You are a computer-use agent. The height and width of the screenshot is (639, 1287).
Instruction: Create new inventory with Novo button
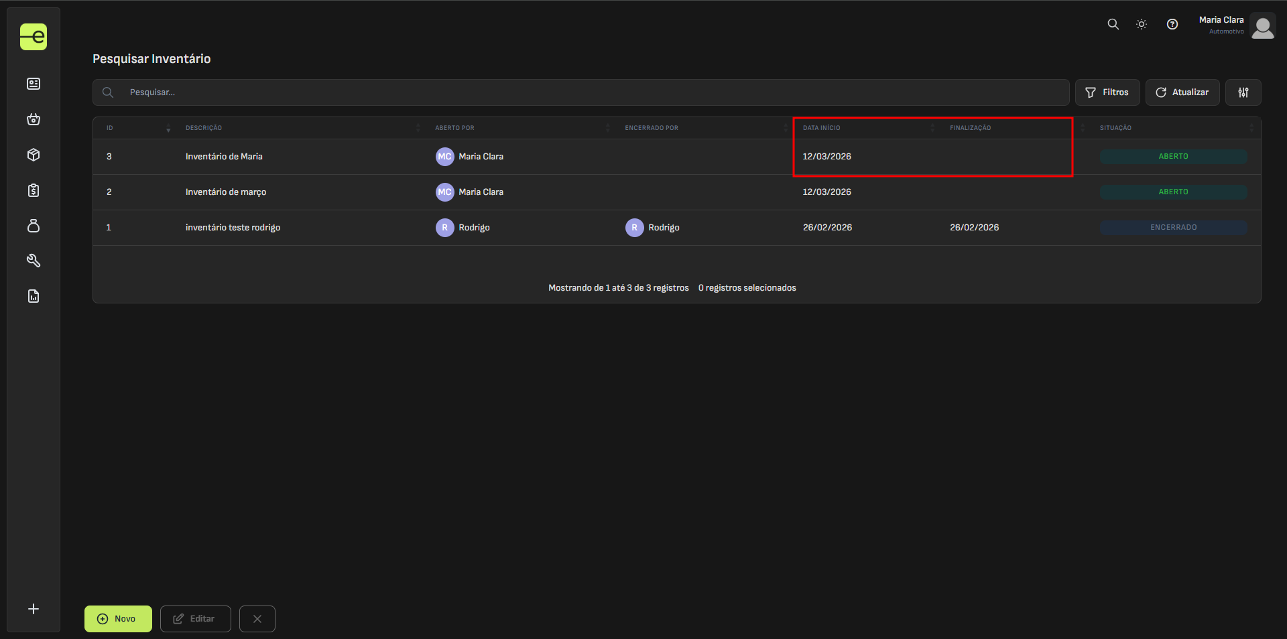(118, 619)
